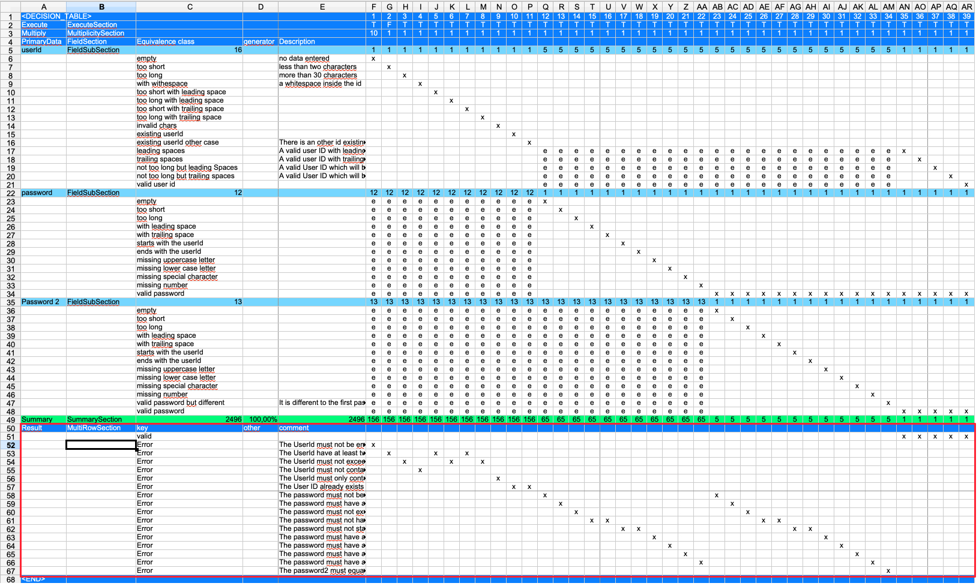Click 'The UserId must not be' comment in row 52
The image size is (979, 586).
(x=322, y=444)
